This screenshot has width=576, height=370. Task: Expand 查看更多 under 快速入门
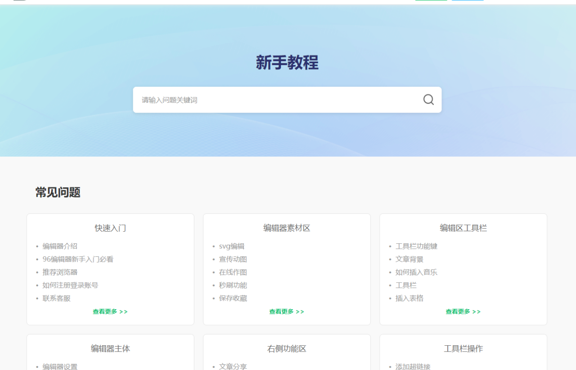coord(110,312)
